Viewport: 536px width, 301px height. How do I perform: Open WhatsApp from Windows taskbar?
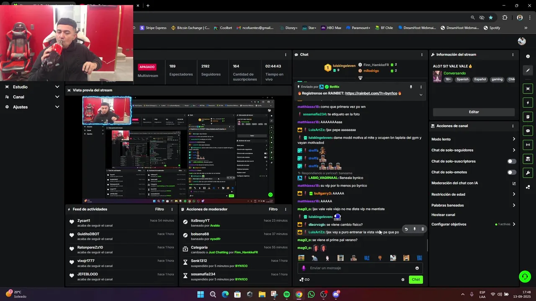(311, 294)
